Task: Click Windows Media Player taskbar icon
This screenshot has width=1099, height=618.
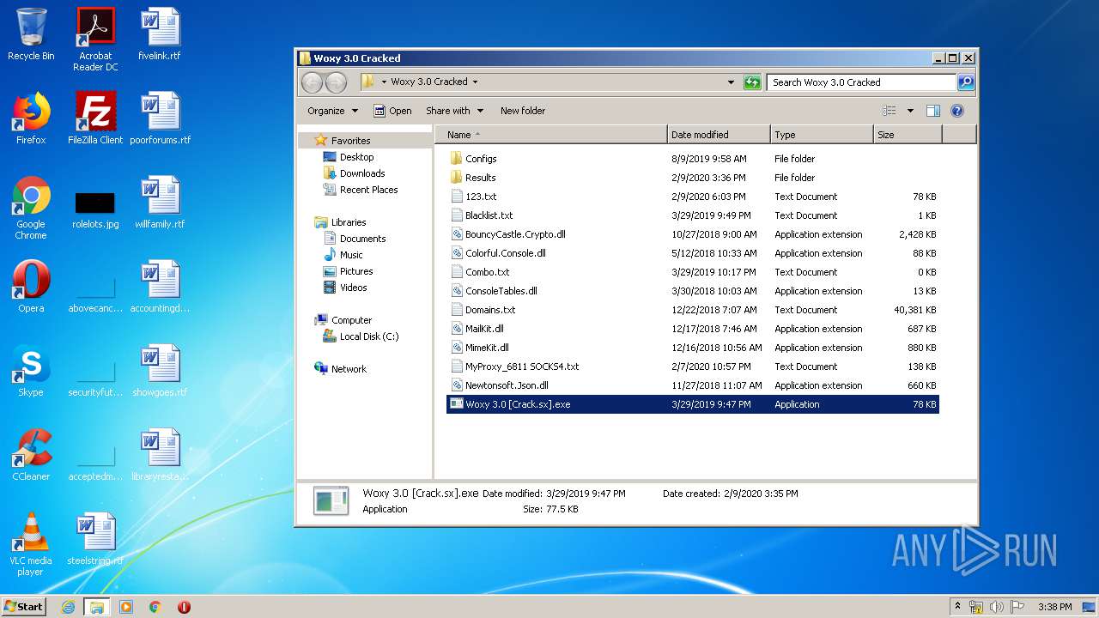Action: coord(126,607)
